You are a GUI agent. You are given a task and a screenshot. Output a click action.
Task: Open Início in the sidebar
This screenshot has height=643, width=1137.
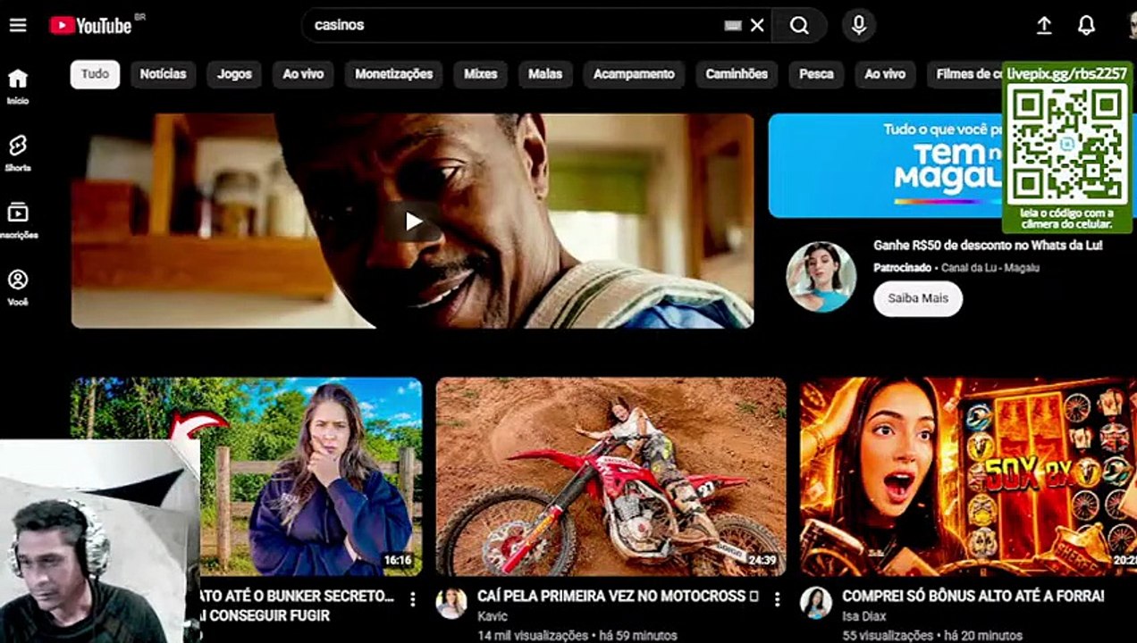coord(18,87)
